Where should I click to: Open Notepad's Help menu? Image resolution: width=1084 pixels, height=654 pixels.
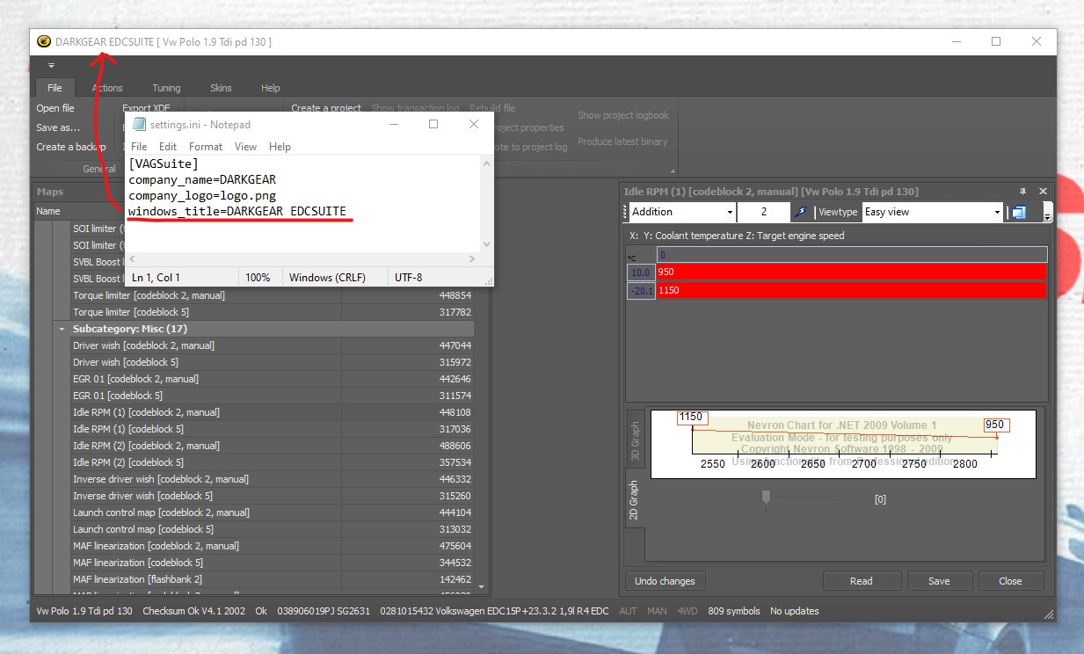[x=280, y=147]
